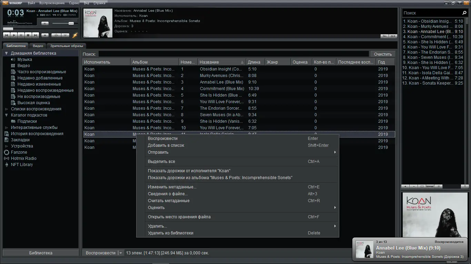Image resolution: width=471 pixels, height=264 pixels.
Task: Open the Файл menu
Action: [x=31, y=3]
